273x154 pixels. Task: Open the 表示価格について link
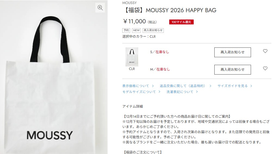136,86
